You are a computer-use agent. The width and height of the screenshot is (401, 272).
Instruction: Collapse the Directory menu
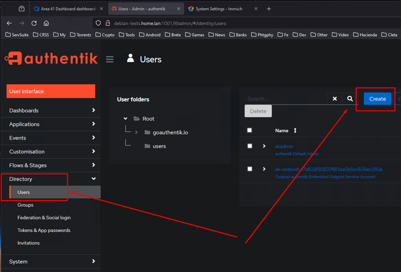tap(51, 179)
